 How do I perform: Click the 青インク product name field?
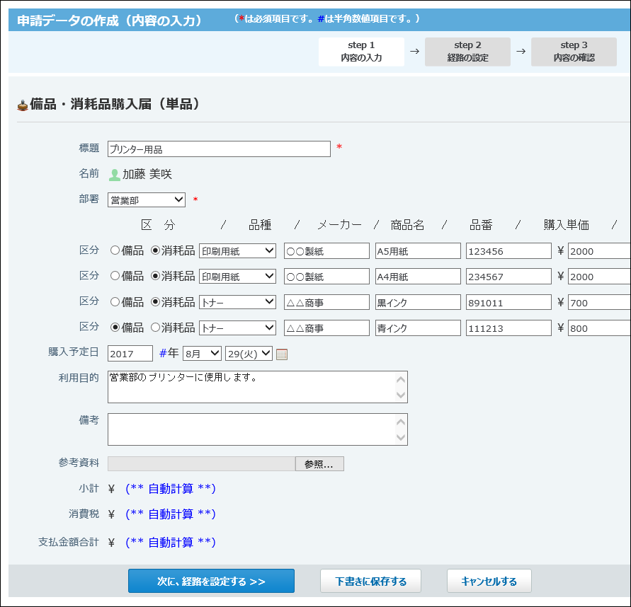click(x=418, y=328)
